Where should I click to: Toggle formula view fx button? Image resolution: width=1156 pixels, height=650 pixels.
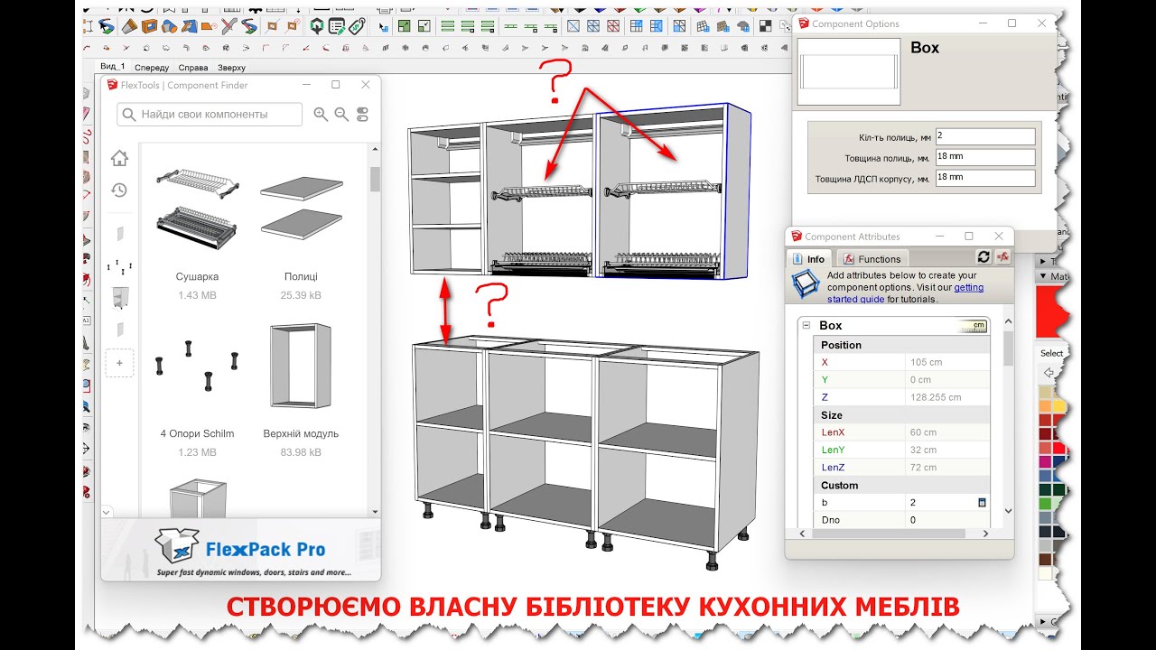[x=1002, y=258]
